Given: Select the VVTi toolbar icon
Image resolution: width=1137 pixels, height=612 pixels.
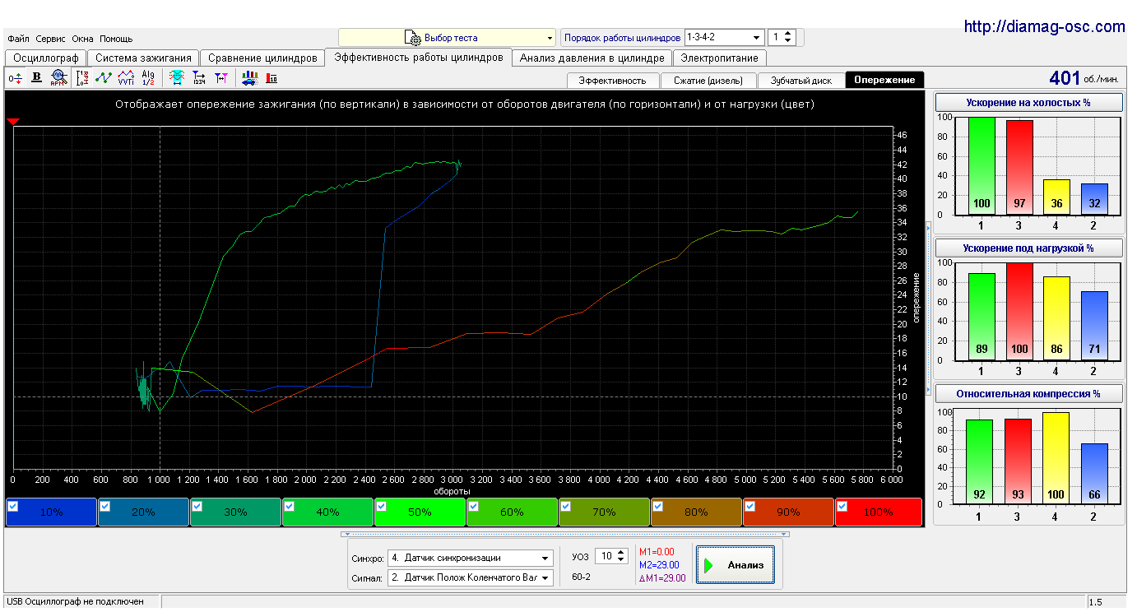Looking at the screenshot, I should [x=126, y=78].
